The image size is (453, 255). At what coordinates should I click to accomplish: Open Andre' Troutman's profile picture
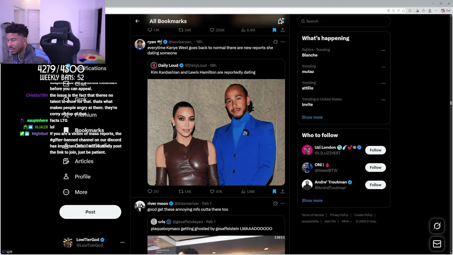tap(307, 185)
